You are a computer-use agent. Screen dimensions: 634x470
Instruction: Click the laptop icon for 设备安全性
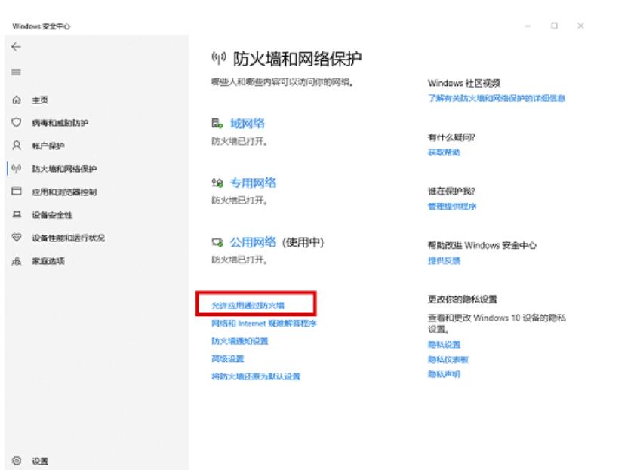click(16, 214)
